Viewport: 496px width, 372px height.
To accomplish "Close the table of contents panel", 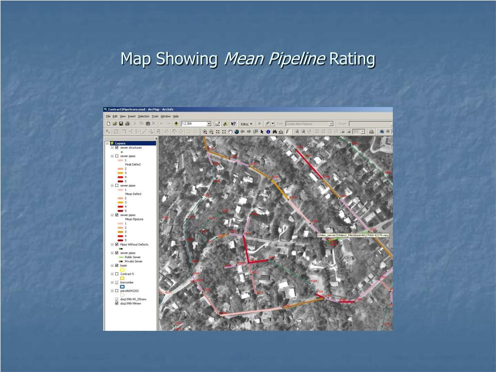I will click(x=156, y=138).
